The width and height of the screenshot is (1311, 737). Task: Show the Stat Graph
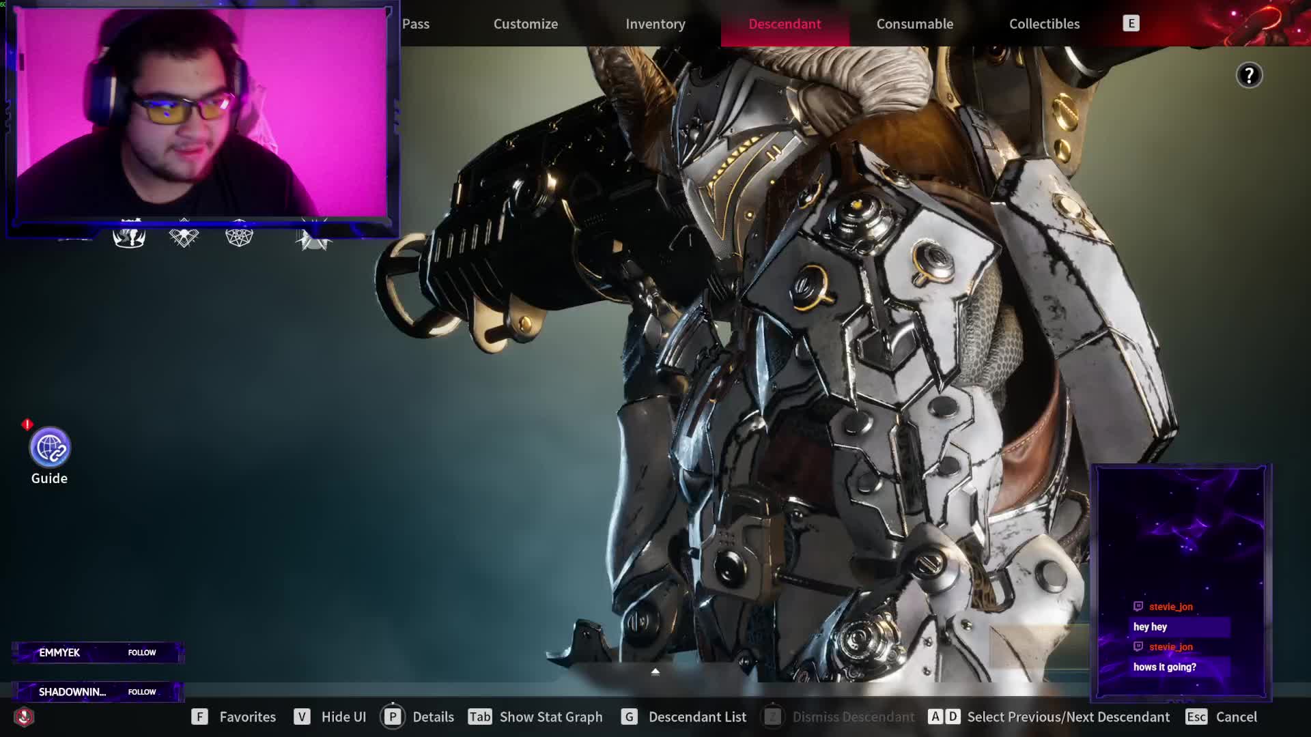535,717
